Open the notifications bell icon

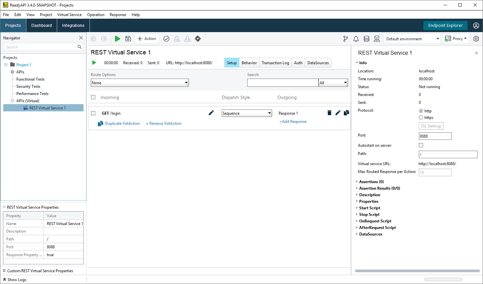(356, 39)
